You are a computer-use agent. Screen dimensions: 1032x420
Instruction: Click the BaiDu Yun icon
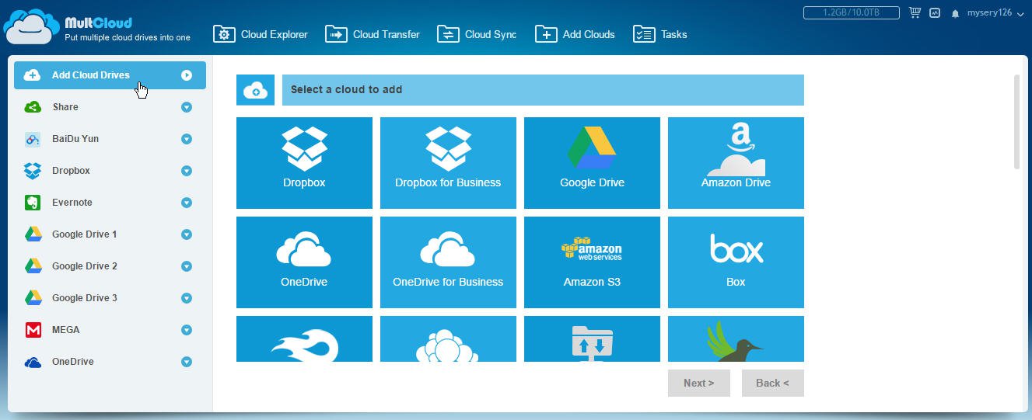tap(33, 139)
